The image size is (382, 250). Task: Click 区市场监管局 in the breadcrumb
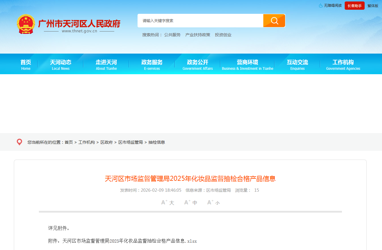(x=130, y=142)
